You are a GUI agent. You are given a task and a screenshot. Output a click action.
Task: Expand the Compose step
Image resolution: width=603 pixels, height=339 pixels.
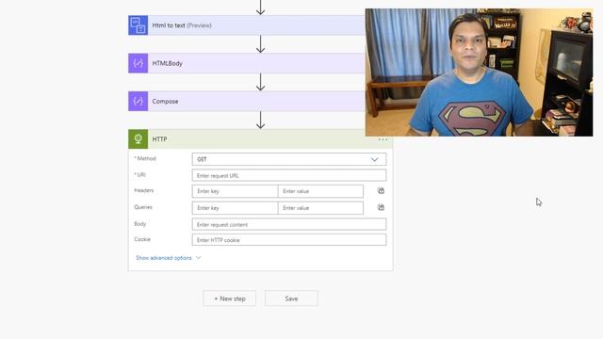(247, 101)
